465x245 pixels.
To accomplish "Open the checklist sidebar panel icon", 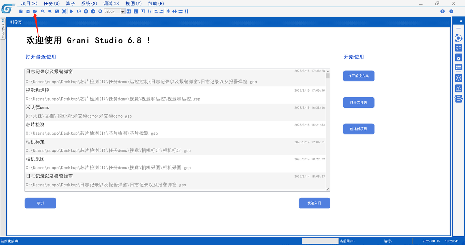I will (x=458, y=48).
